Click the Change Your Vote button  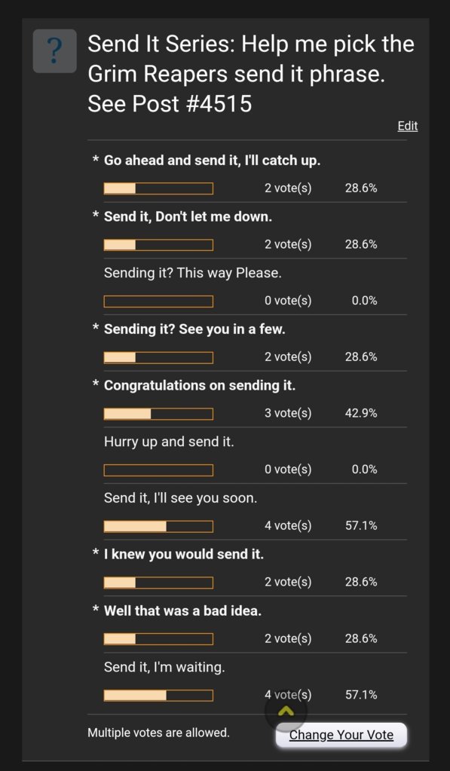pyautogui.click(x=341, y=735)
